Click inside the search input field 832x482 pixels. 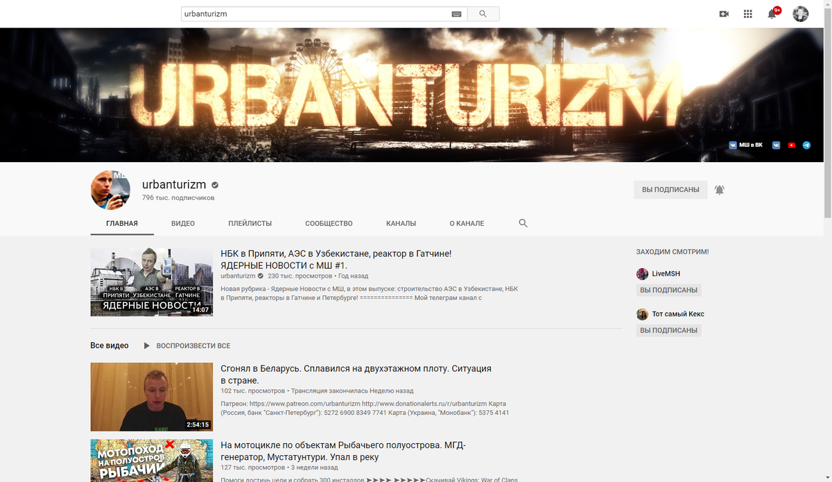[x=312, y=13]
